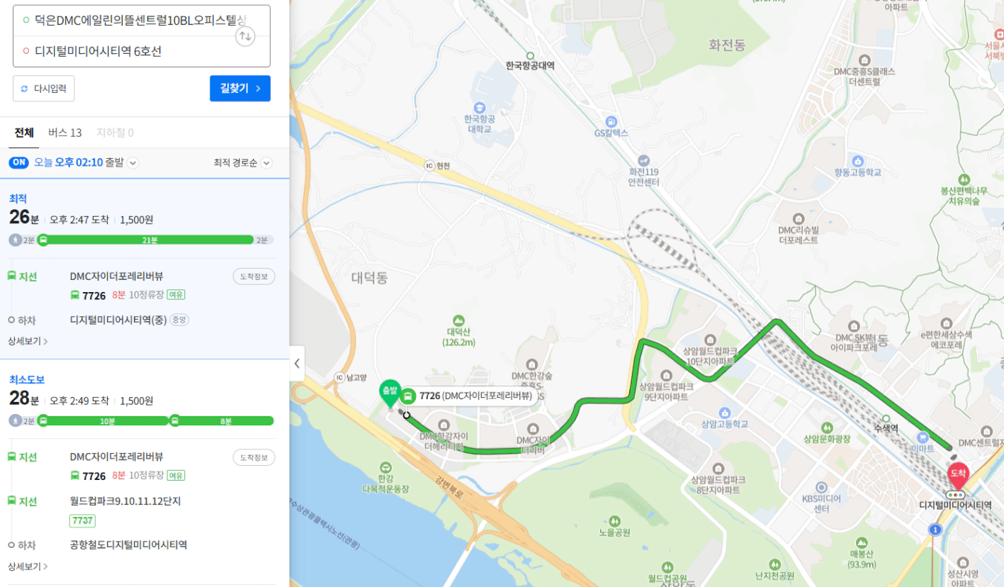Toggle the ON real-time departure switch
Screen dimensions: 1004x587
pyautogui.click(x=18, y=162)
